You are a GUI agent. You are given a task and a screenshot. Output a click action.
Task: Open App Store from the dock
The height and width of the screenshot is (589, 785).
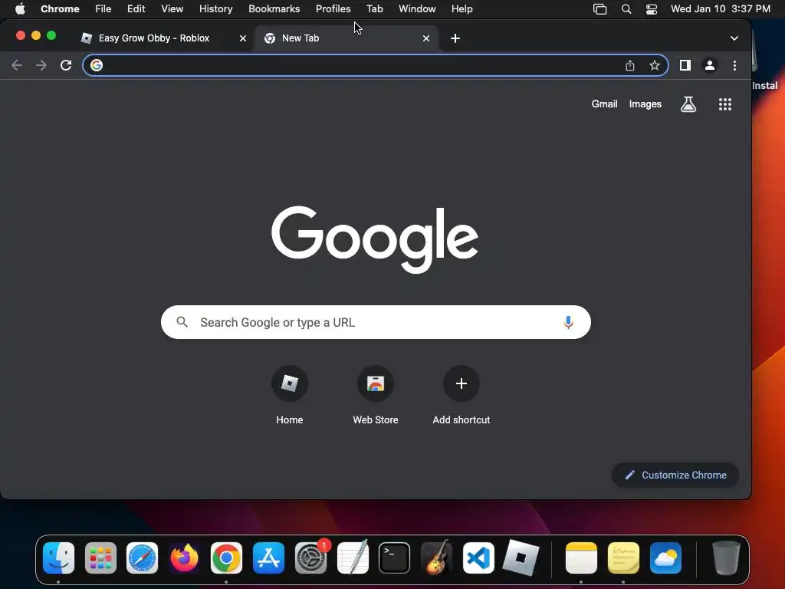click(268, 558)
